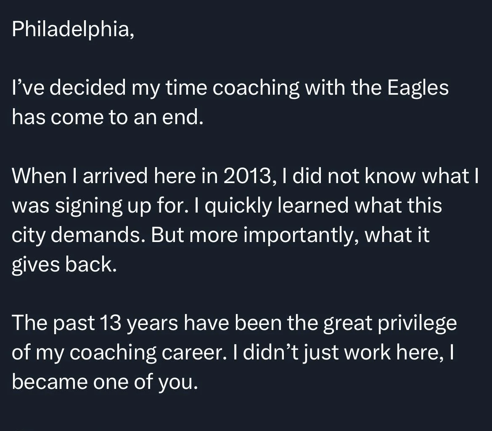Click the line "became one of you."
The image size is (492, 431).
pos(104,382)
